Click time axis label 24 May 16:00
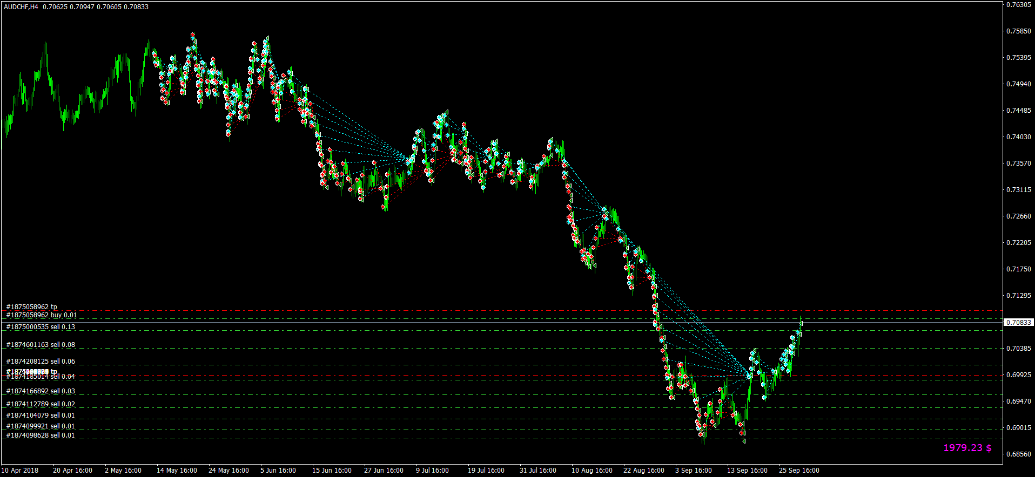The width and height of the screenshot is (1035, 477). (228, 471)
